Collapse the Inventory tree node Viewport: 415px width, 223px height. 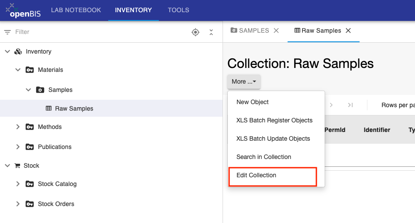pos(7,51)
